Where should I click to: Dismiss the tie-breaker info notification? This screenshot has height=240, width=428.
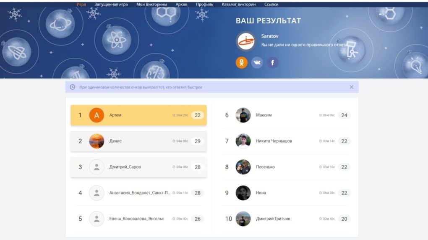[351, 87]
